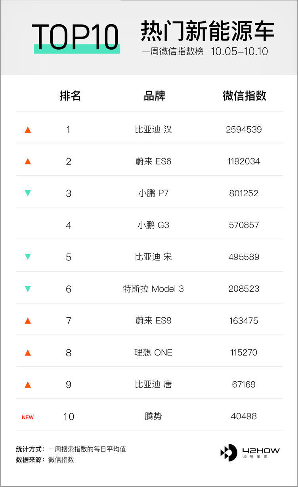Click the red NEW badge at rank 10

pos(28,417)
